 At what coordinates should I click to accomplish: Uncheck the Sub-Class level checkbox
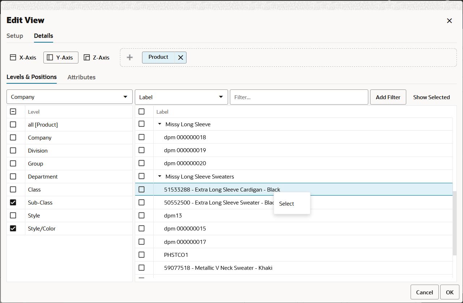[13, 202]
